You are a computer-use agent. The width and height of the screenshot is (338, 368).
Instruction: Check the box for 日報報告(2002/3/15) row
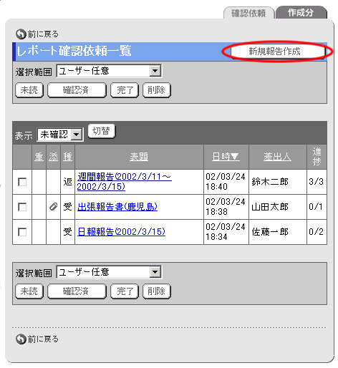click(22, 232)
